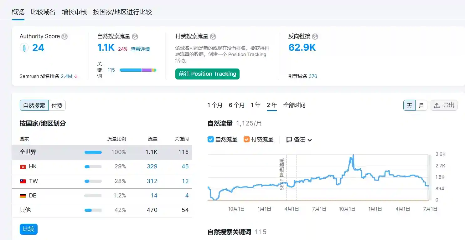Screen dimensions: 465x240
Task: Click the keyword distribution color bar
Action: coord(138,70)
